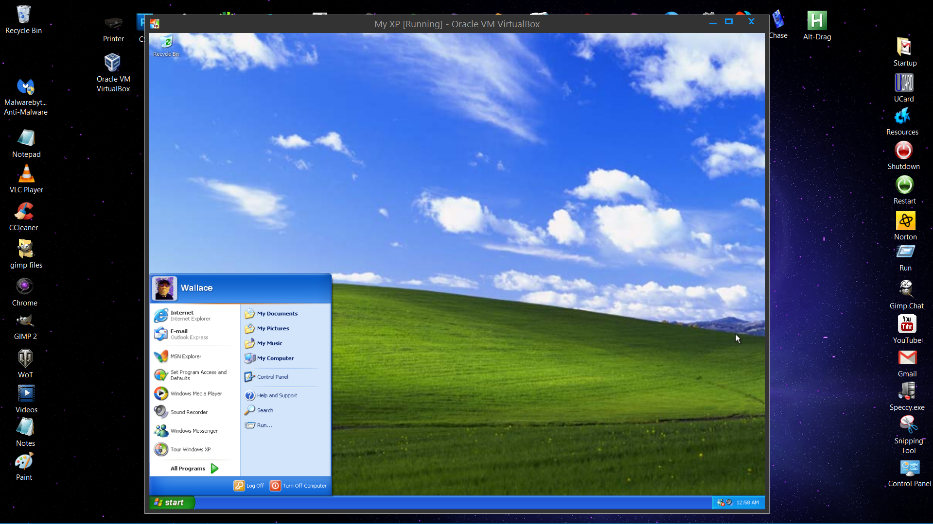Select the CCleaner desktop icon
Image resolution: width=933 pixels, height=524 pixels.
pos(23,217)
